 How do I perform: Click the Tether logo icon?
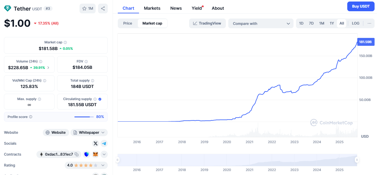[x=8, y=8]
